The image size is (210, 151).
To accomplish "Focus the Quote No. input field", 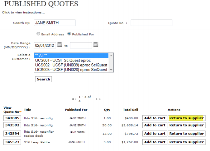I will 151,23.
